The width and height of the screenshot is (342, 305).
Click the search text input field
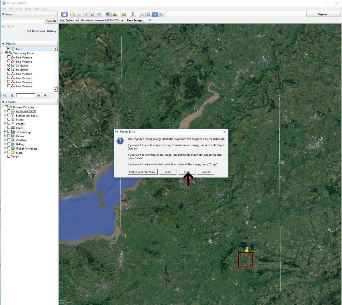click(23, 21)
